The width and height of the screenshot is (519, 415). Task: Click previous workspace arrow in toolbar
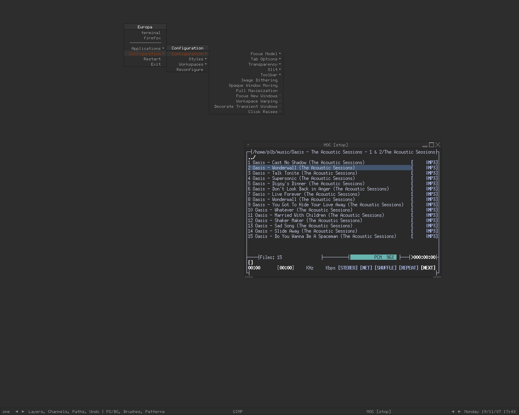(x=17, y=411)
